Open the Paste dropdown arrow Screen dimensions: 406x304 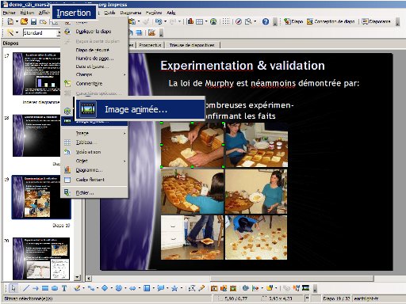(x=139, y=21)
